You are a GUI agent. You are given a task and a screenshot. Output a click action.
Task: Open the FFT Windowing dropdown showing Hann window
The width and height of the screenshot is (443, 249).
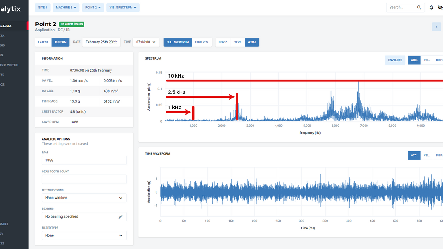pyautogui.click(x=84, y=197)
